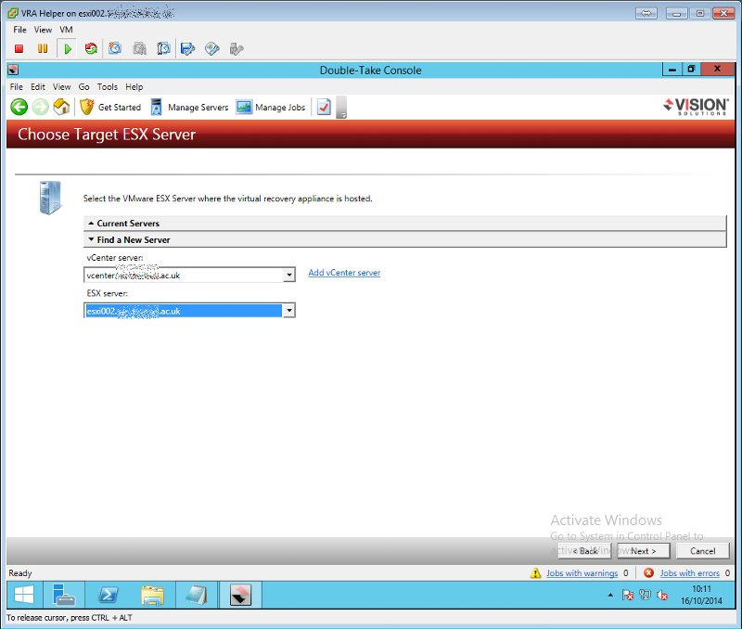This screenshot has width=742, height=629.
Task: Expand the Current Servers section
Action: click(404, 224)
